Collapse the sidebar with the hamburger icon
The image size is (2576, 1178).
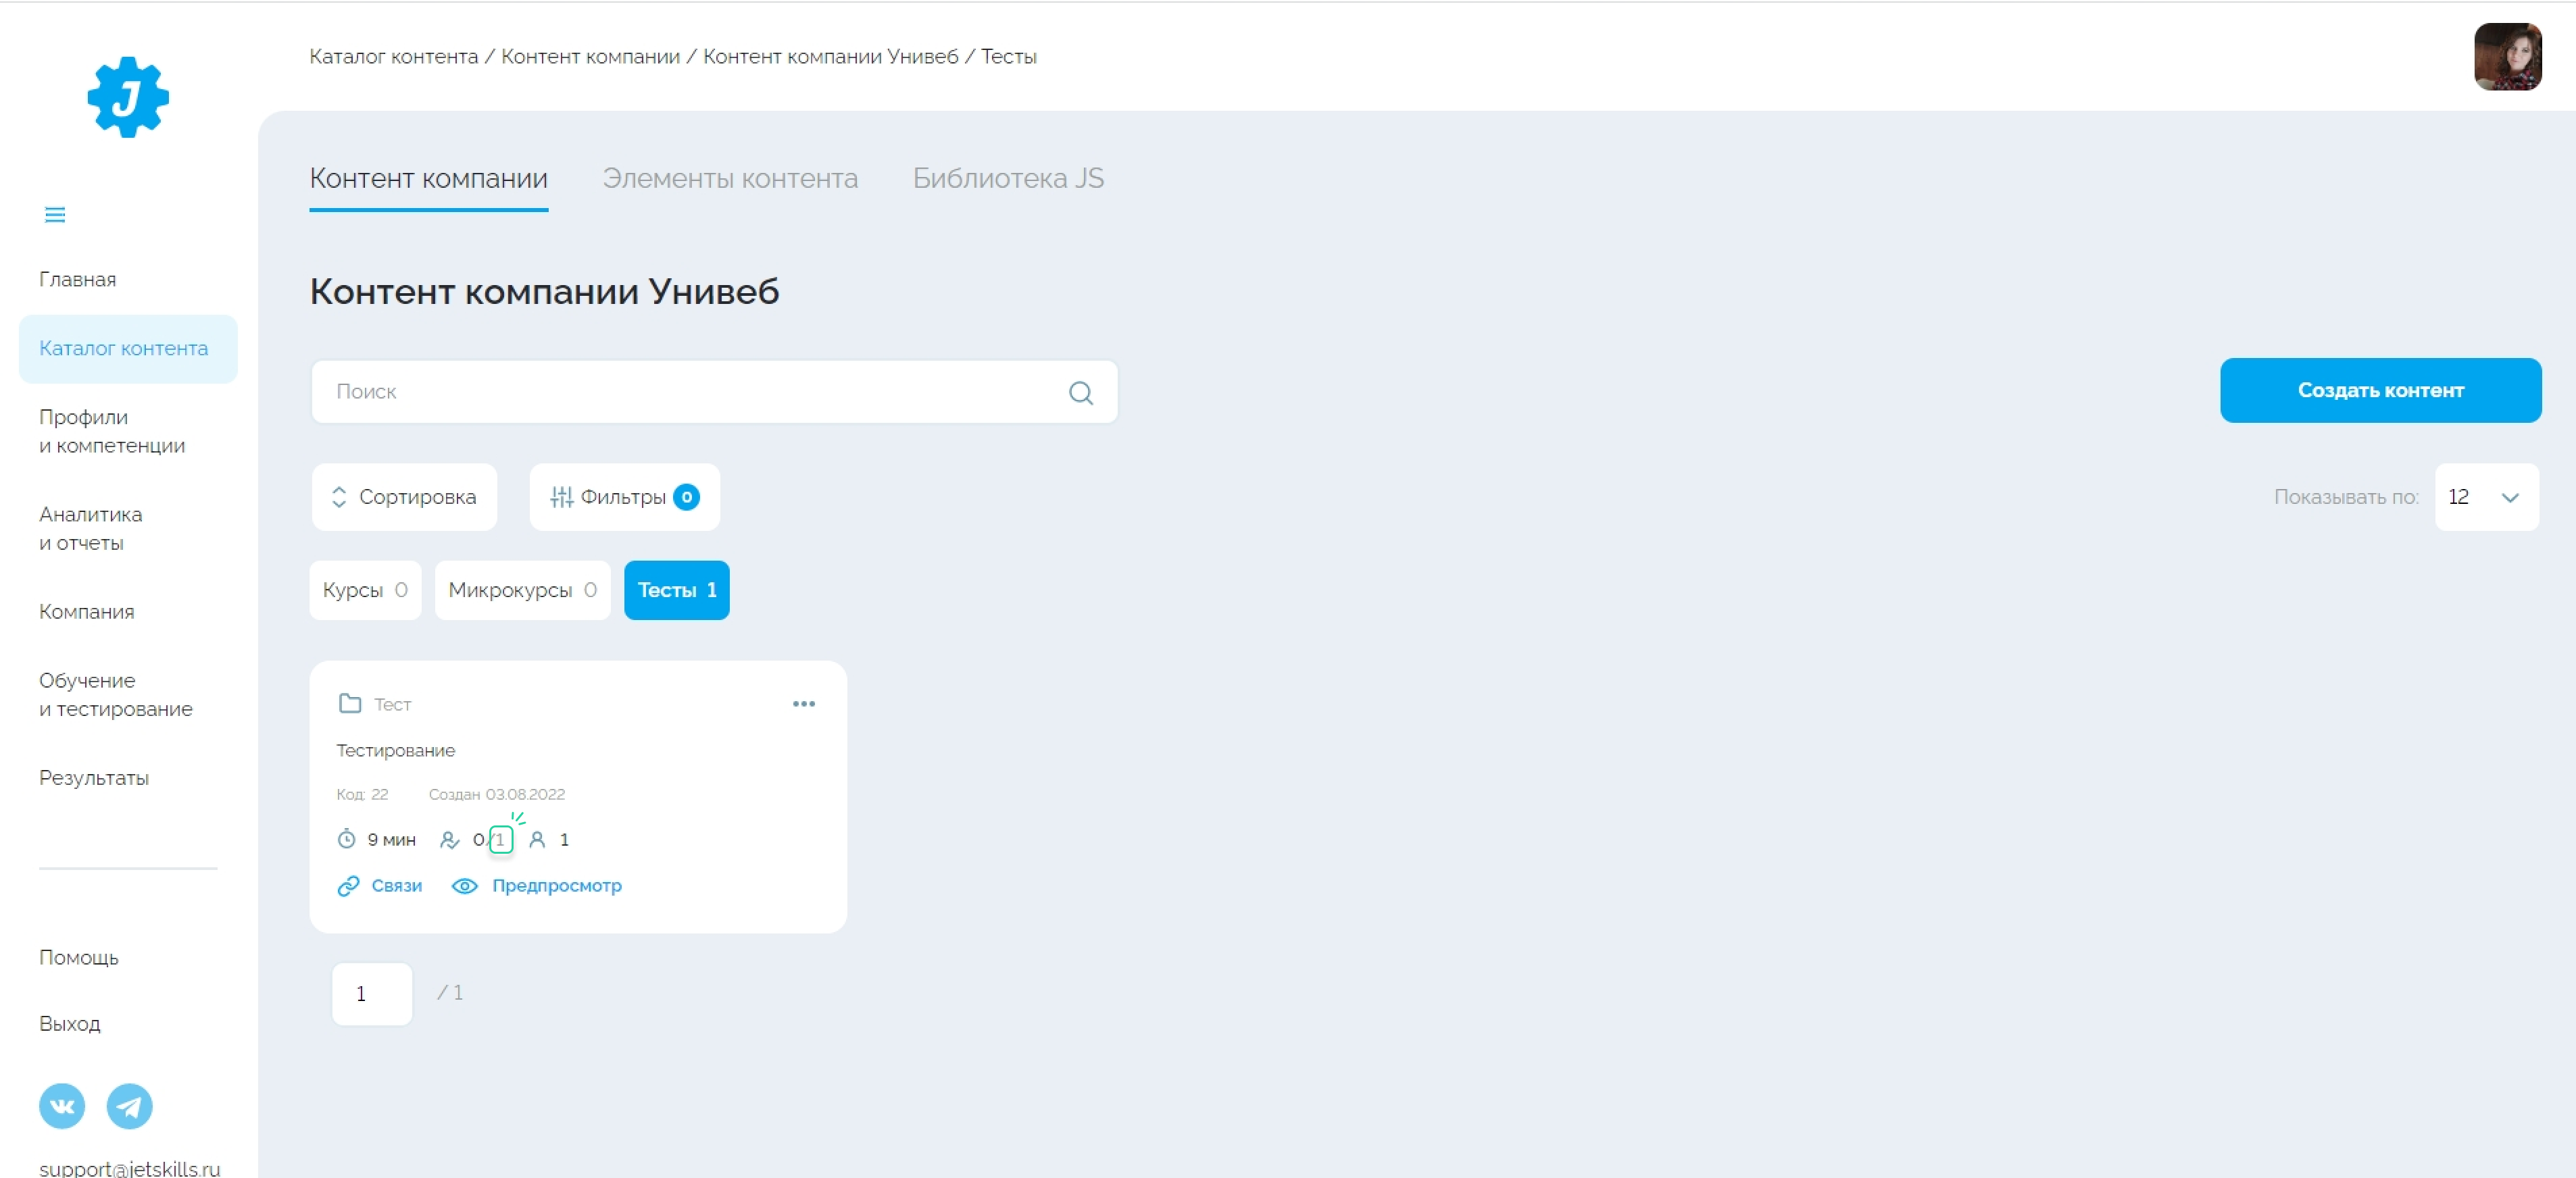(x=55, y=215)
